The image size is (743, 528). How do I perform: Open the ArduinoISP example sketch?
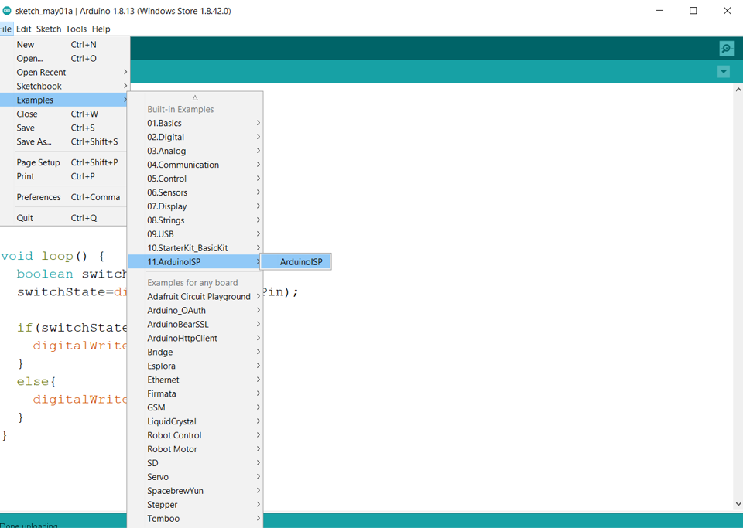coord(296,261)
